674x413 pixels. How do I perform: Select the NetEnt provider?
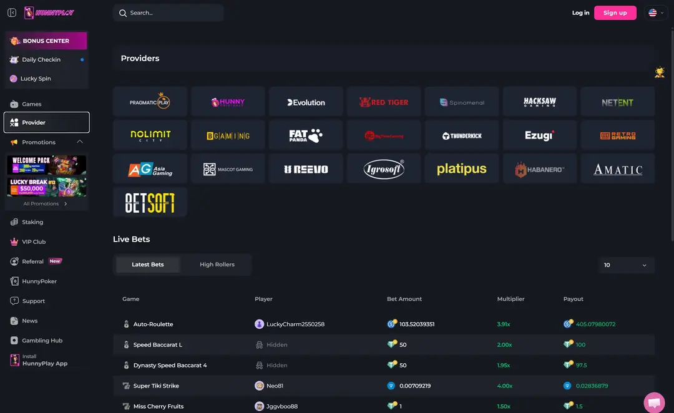618,102
